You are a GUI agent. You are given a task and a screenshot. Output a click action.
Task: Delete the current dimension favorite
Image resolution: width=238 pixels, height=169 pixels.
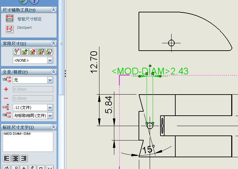tap(33, 52)
